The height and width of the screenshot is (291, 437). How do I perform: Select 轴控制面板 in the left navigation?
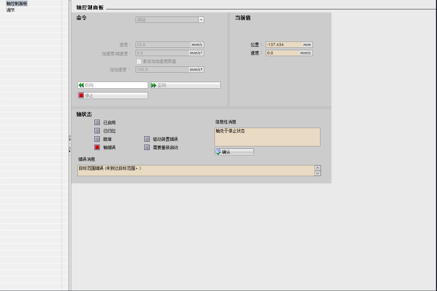point(17,3)
